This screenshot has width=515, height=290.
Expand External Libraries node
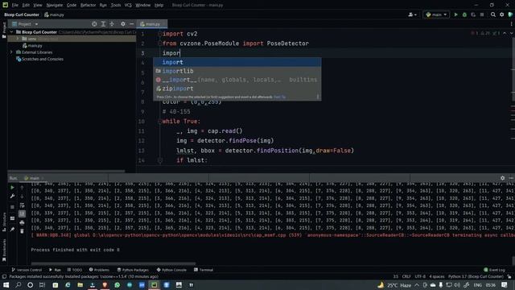point(11,52)
